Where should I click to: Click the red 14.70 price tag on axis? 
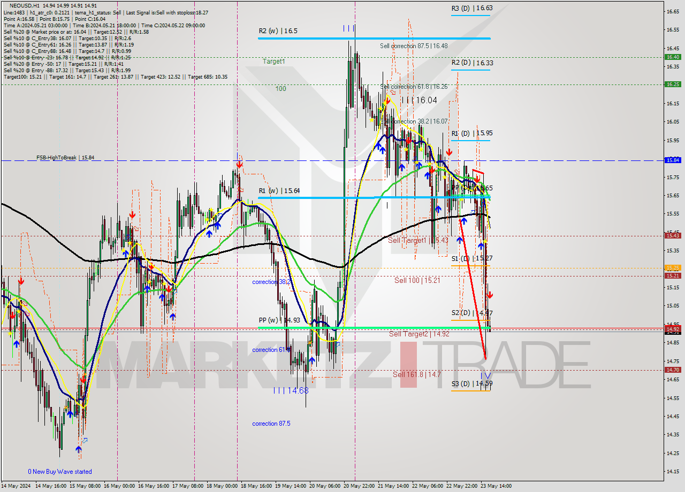tap(673, 370)
